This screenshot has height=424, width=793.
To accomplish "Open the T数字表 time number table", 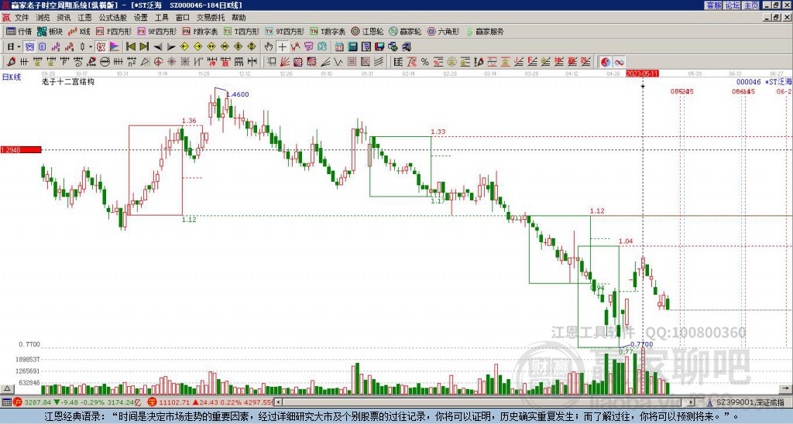I will click(328, 31).
